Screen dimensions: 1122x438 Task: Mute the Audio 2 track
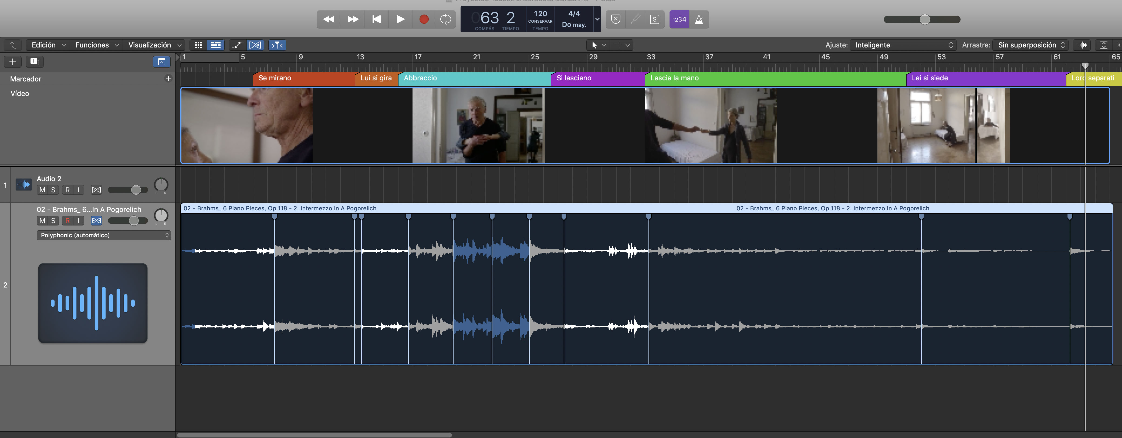(x=42, y=190)
